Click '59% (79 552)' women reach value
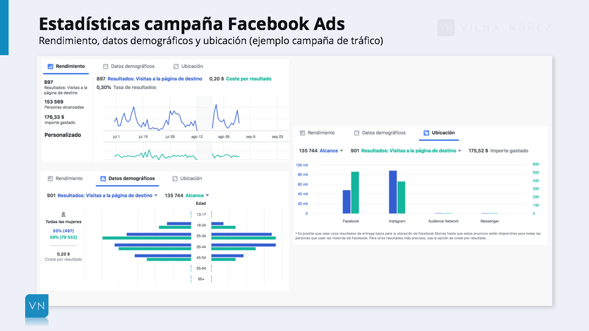The image size is (589, 331). (x=63, y=237)
